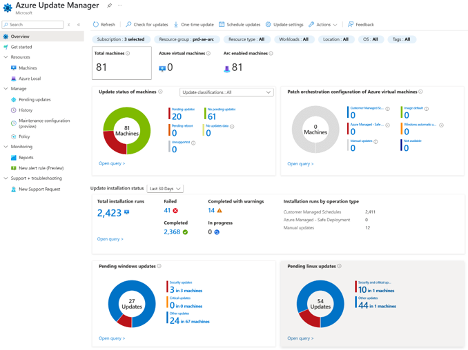Click the Resource group filter pill

point(186,39)
